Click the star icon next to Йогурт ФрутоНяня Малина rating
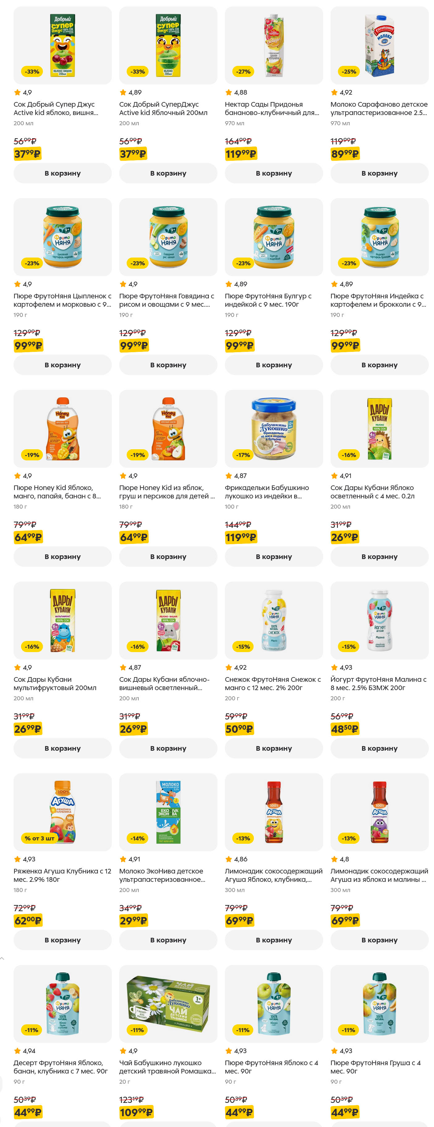Image resolution: width=434 pixels, height=1127 pixels. point(334,667)
